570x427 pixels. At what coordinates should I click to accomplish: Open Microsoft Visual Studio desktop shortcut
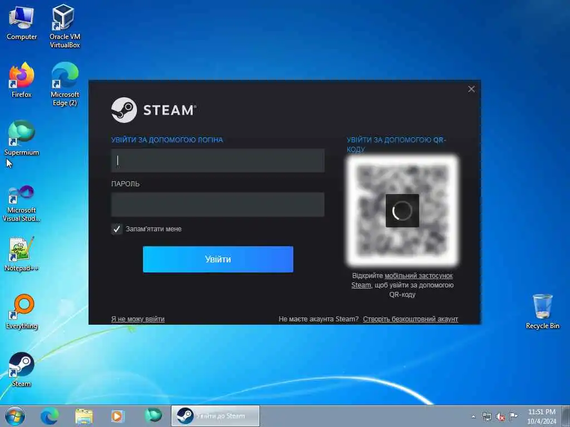[22, 203]
